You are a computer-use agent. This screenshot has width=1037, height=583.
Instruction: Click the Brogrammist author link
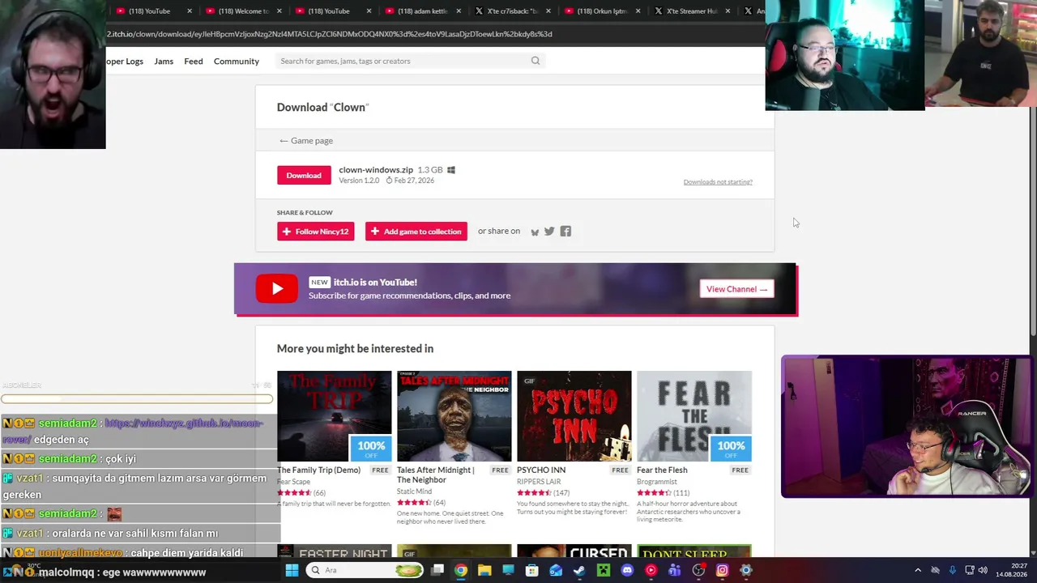point(656,482)
